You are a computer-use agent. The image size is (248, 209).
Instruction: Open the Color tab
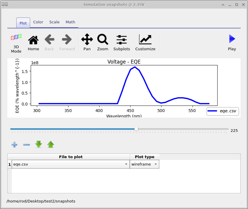coord(38,22)
